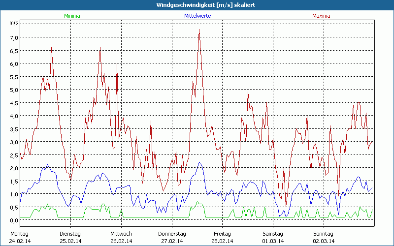
Task: Select the blue Mittelwerte legend label
Action: pos(197,16)
